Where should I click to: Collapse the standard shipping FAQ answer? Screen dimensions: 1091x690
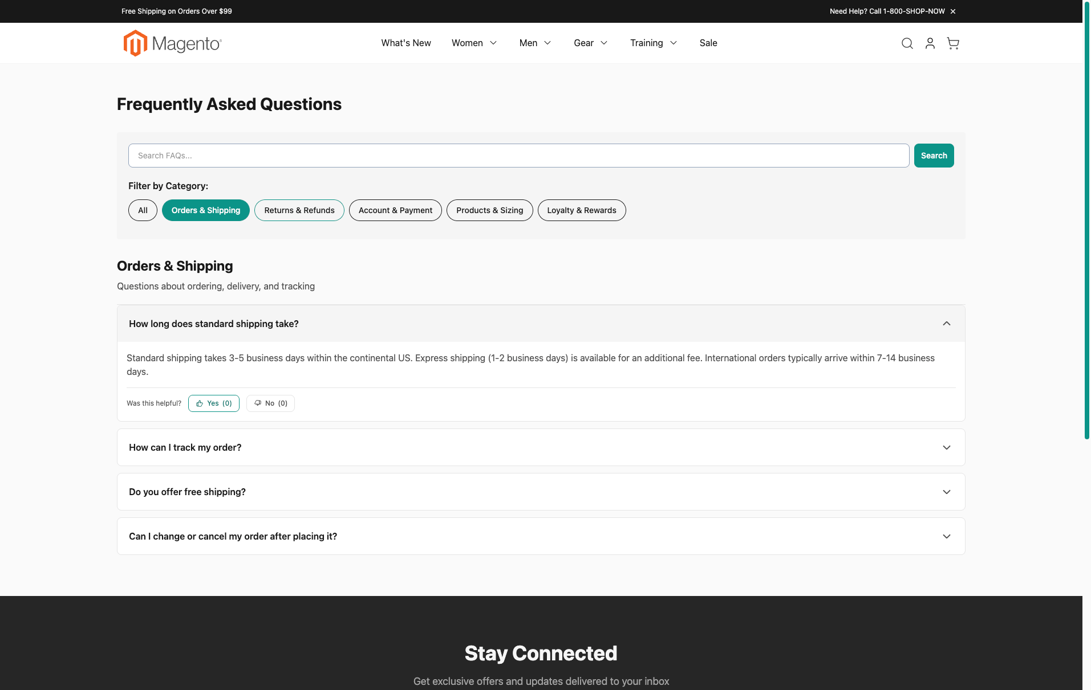click(x=946, y=323)
